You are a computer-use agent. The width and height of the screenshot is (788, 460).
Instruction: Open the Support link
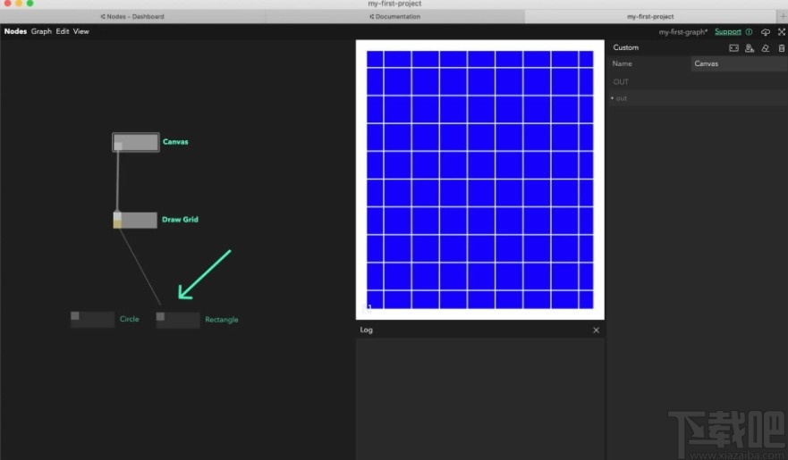coord(728,31)
